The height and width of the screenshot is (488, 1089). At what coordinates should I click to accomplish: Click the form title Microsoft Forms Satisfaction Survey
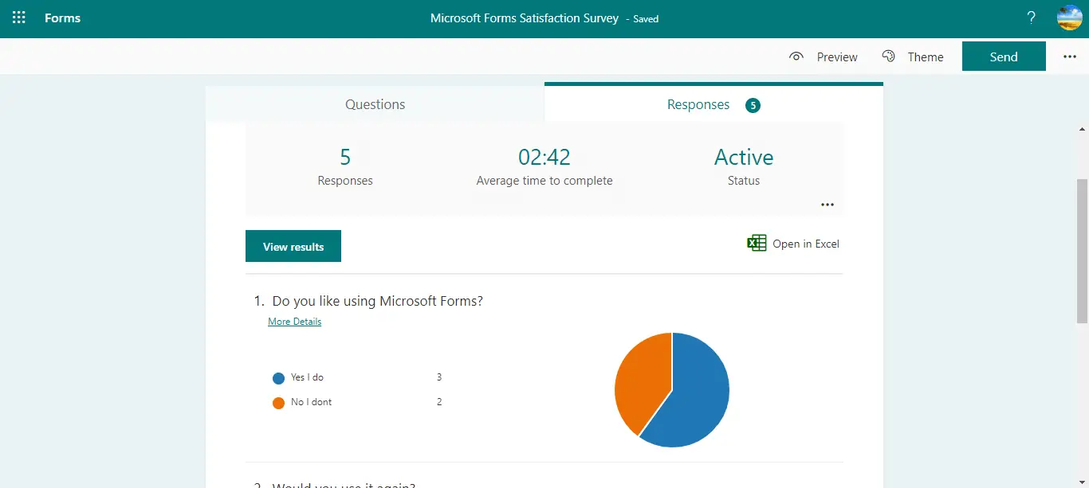tap(525, 18)
